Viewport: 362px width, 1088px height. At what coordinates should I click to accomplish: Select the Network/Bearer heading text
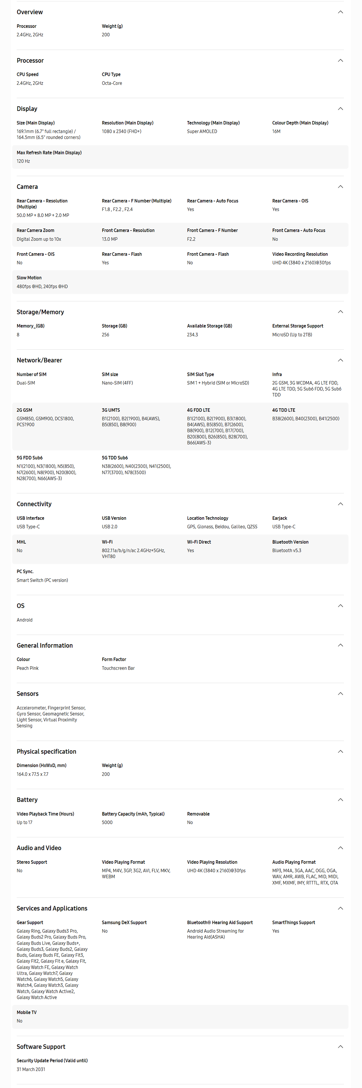click(39, 360)
